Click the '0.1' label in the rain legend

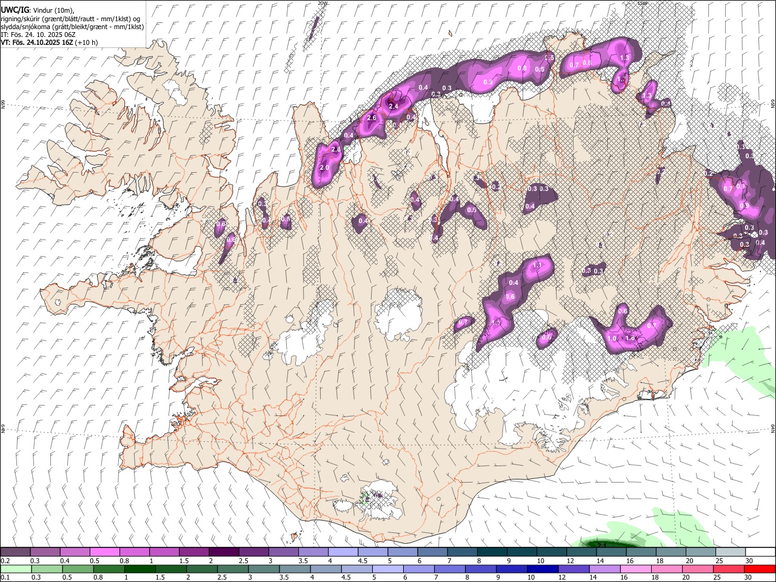[5, 577]
